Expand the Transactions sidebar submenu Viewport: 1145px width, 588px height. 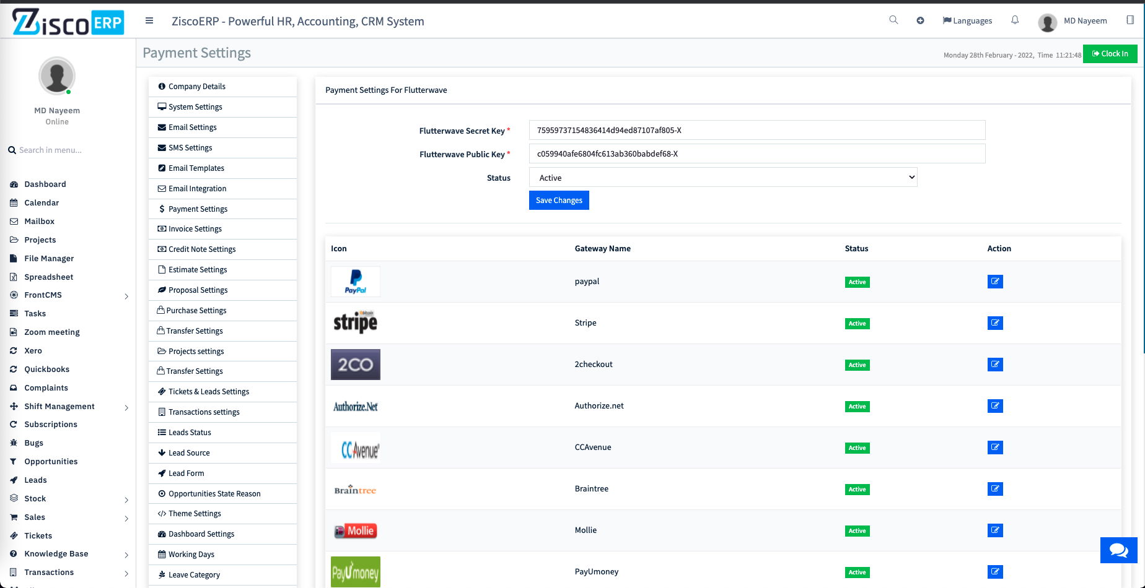[x=126, y=574]
